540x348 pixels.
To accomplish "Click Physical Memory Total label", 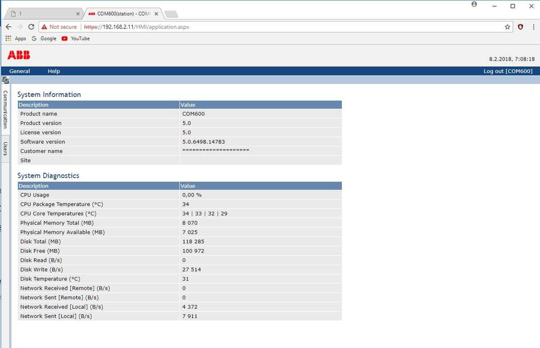I will pyautogui.click(x=57, y=223).
